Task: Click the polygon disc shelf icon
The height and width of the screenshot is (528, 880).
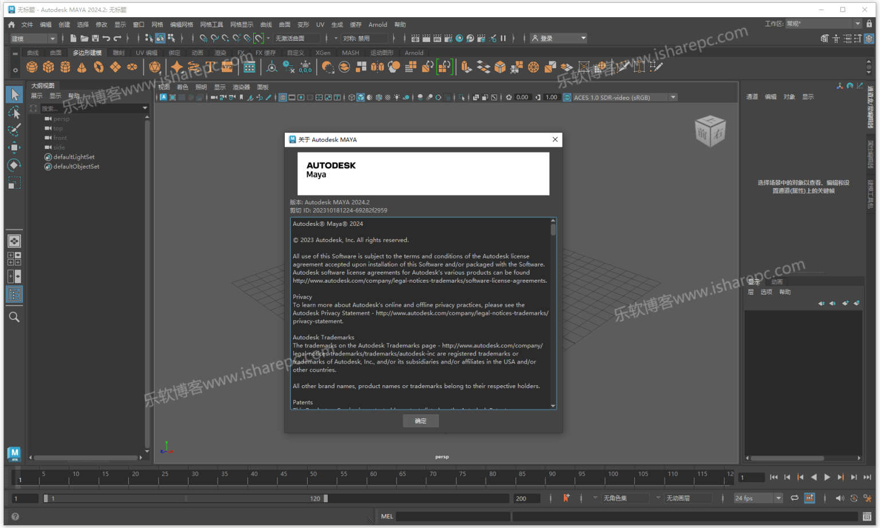Action: (132, 67)
